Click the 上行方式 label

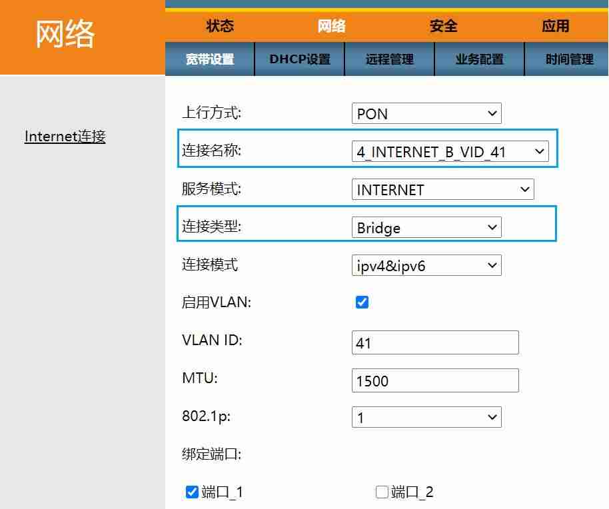click(x=212, y=113)
